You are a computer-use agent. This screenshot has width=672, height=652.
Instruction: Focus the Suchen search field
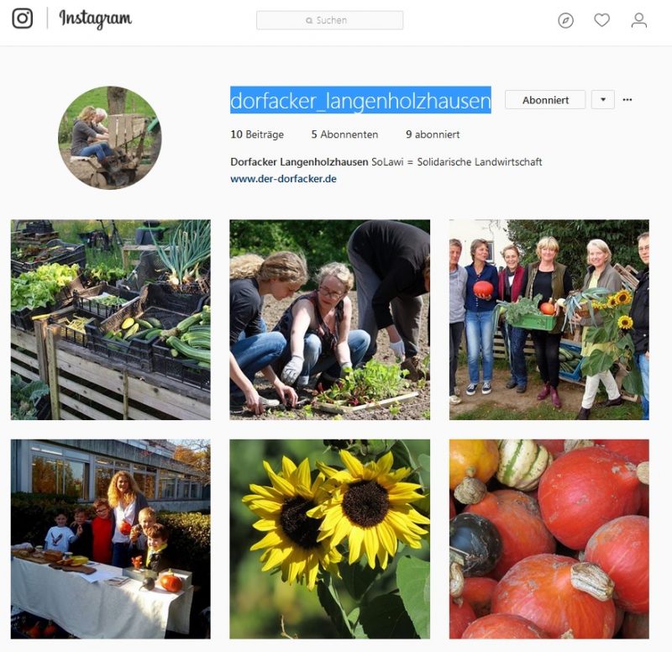(329, 20)
